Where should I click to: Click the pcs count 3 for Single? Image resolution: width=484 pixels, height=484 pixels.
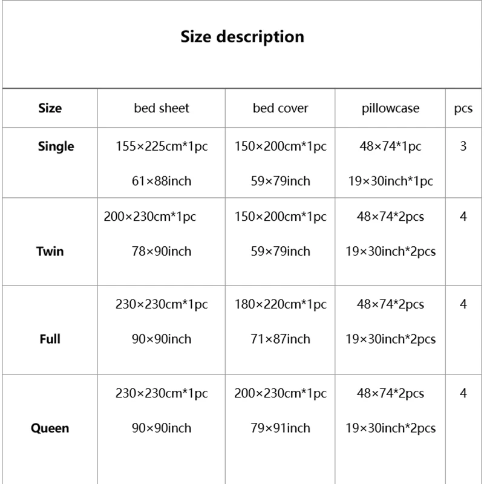[463, 146]
